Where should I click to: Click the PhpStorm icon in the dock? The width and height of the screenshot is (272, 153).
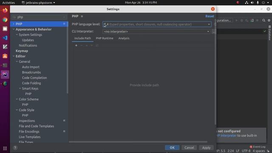tap(5, 75)
